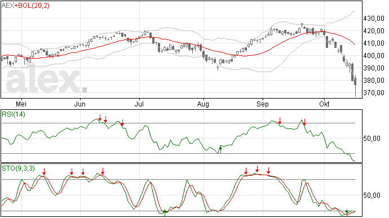The image size is (389, 218).
Task: Click the 50,00 level in STO panel
Action: click(372, 195)
